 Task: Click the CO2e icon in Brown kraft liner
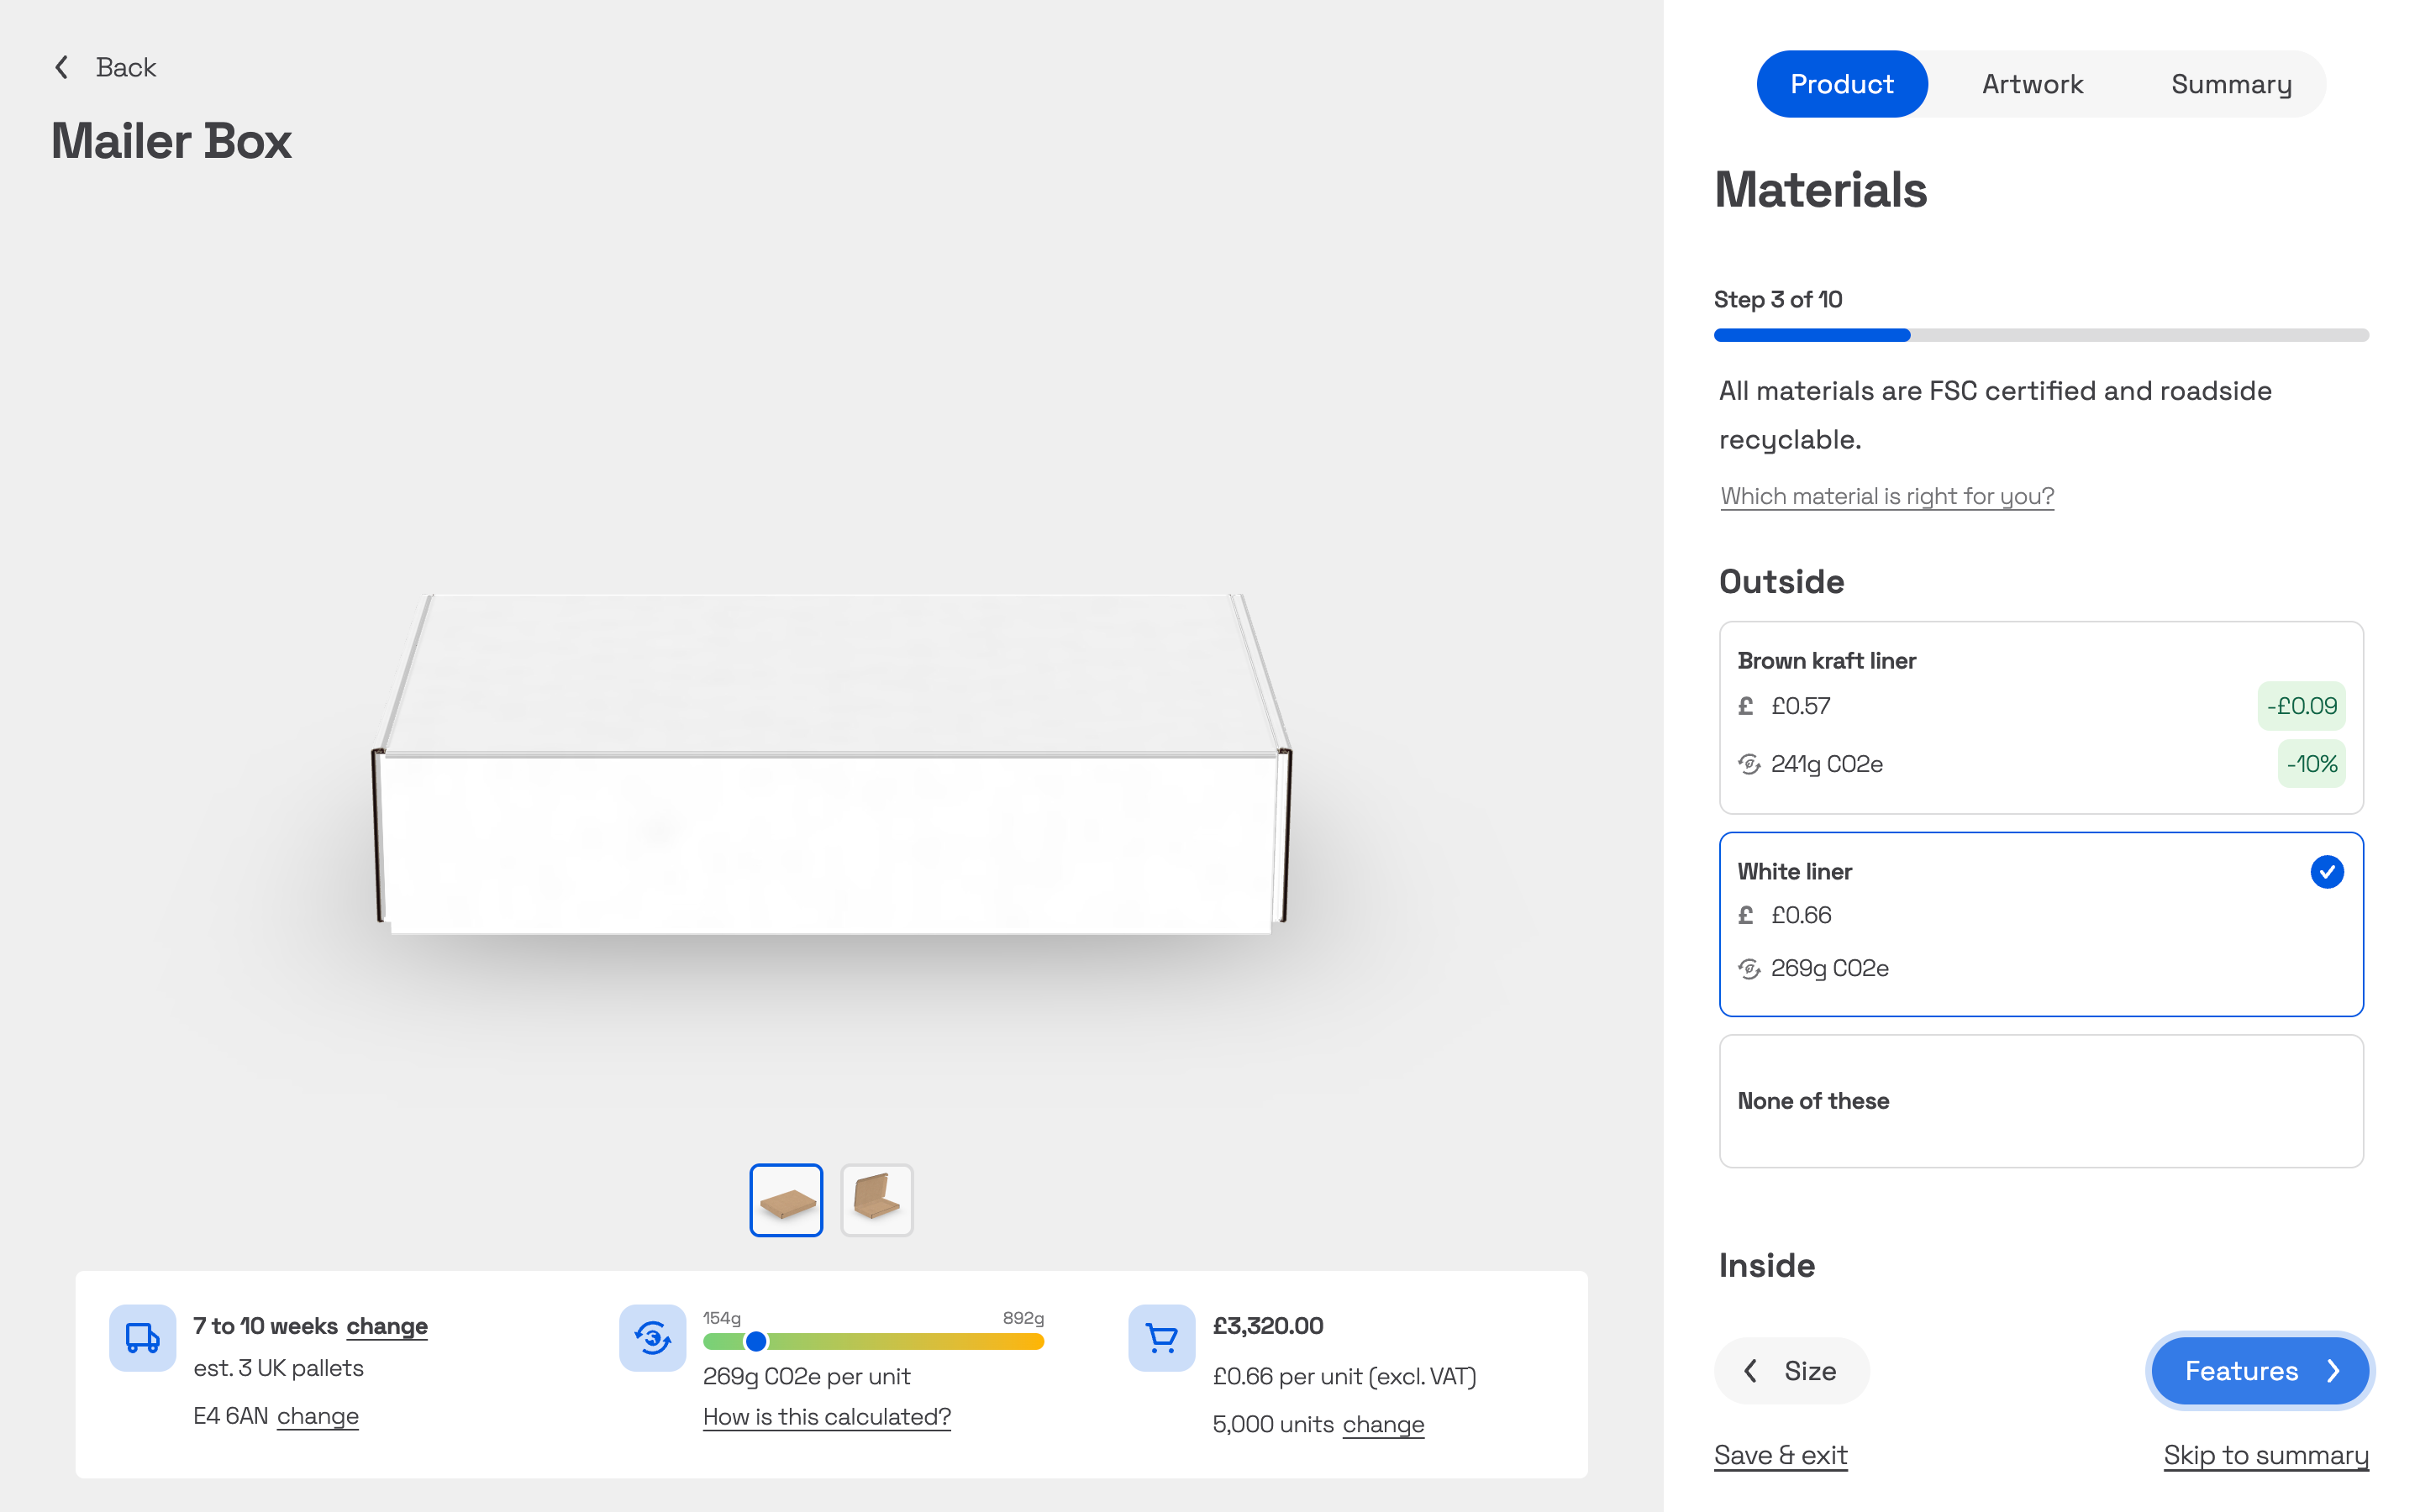(1748, 764)
